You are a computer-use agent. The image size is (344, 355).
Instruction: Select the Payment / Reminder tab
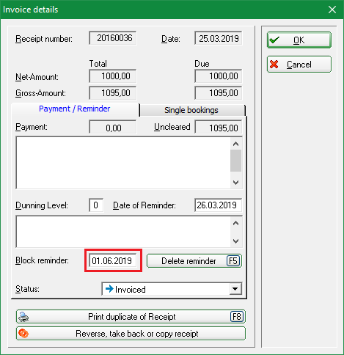[x=75, y=109]
